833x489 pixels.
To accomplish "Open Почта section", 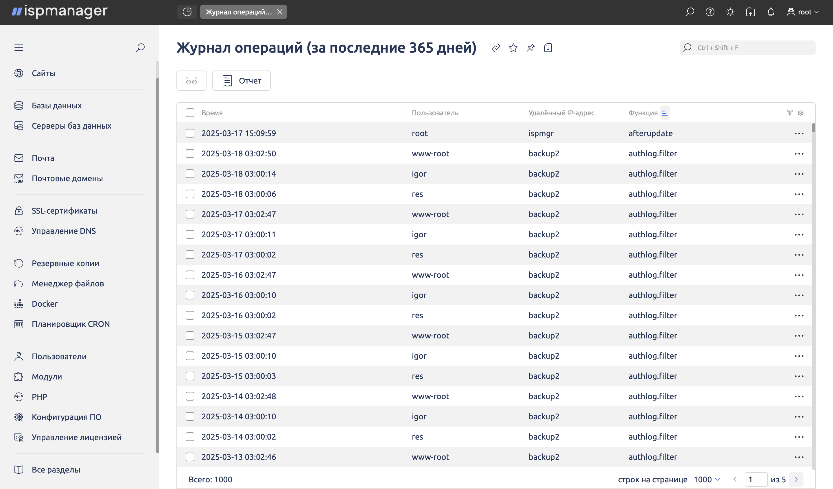I will coord(43,158).
